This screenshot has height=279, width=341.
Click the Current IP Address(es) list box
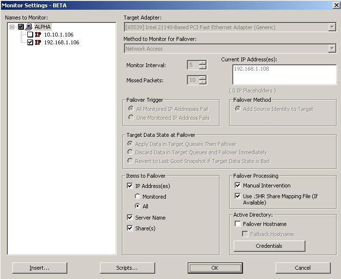tap(284, 75)
